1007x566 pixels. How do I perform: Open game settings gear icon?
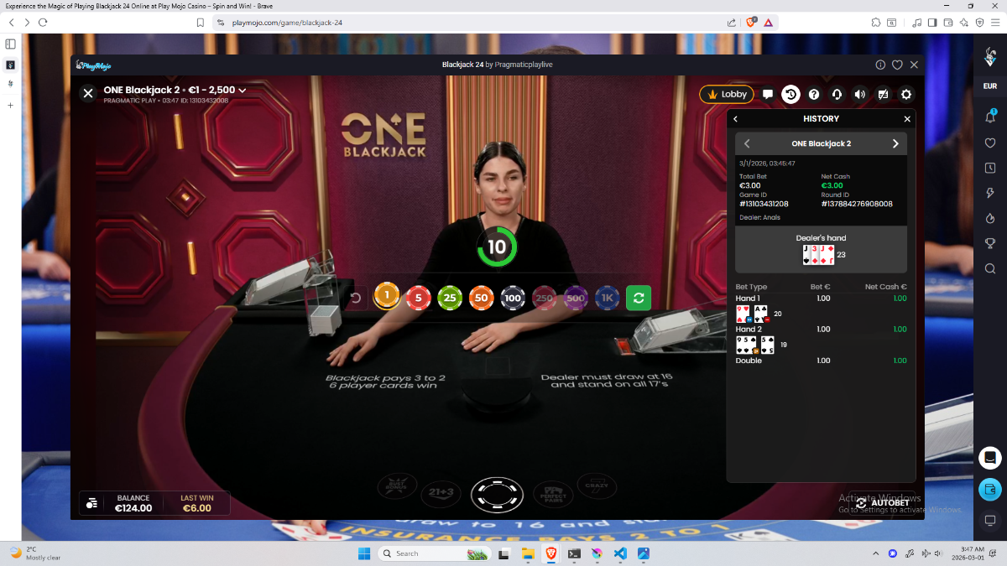(906, 95)
